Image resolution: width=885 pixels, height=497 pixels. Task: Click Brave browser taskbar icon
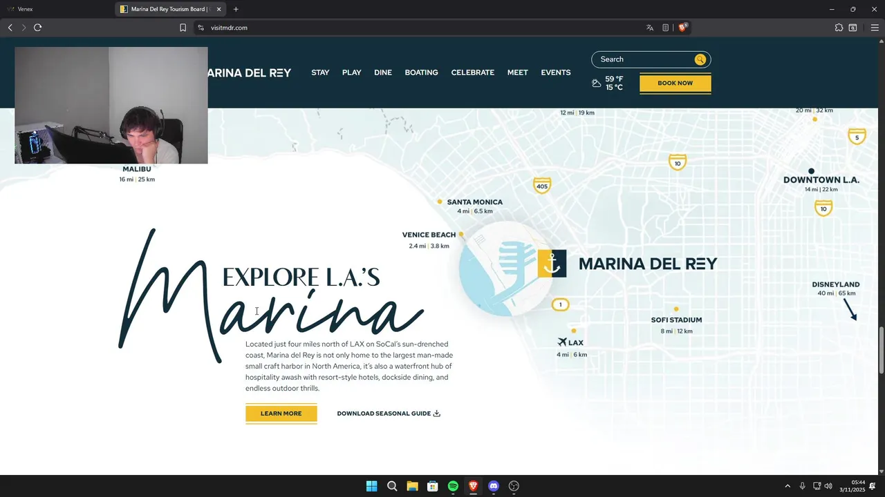pos(473,486)
